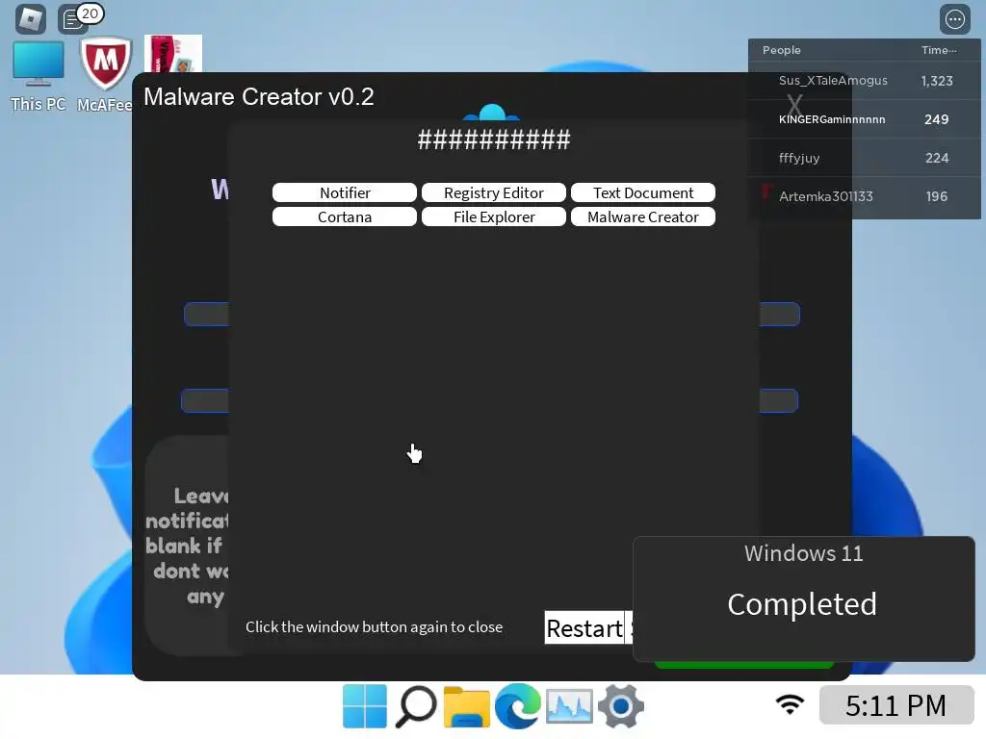Click the Restart button
This screenshot has width=986, height=739.
click(x=584, y=627)
